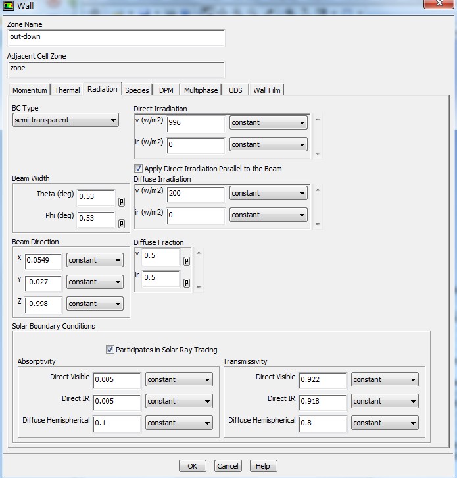This screenshot has height=478, width=457.
Task: Select the Wall Film tab
Action: tap(268, 90)
